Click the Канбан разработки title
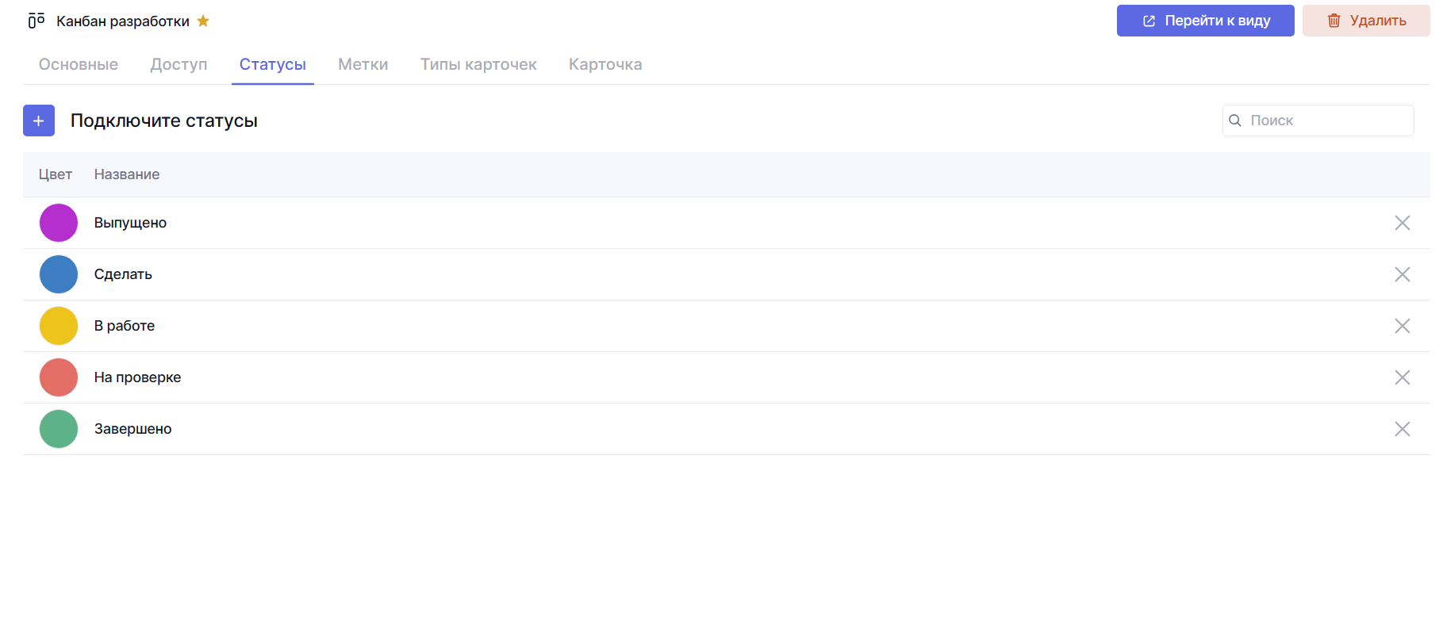 coord(123,21)
